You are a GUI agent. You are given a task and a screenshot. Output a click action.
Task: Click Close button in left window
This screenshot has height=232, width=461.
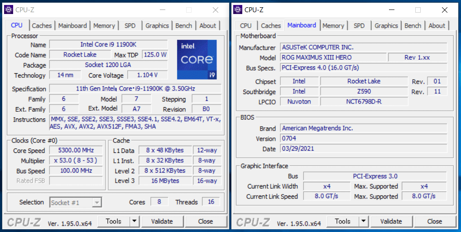pyautogui.click(x=206, y=221)
